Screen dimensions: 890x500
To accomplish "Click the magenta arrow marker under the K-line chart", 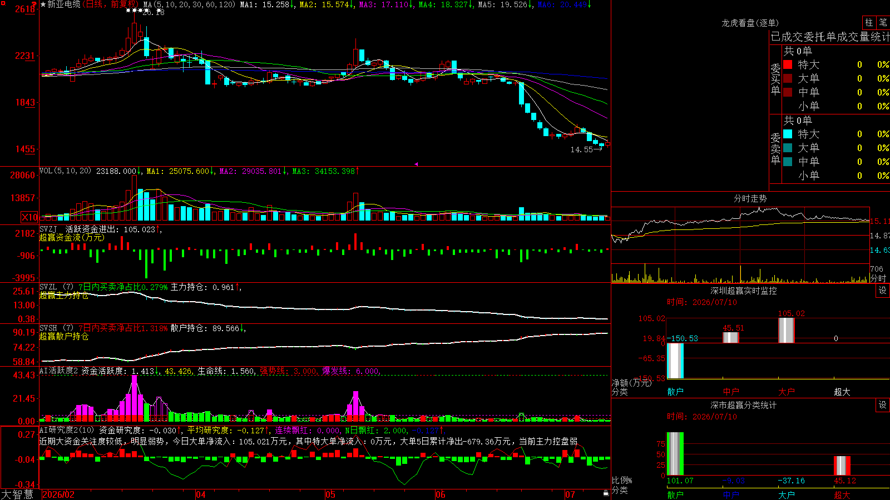I will tap(416, 164).
